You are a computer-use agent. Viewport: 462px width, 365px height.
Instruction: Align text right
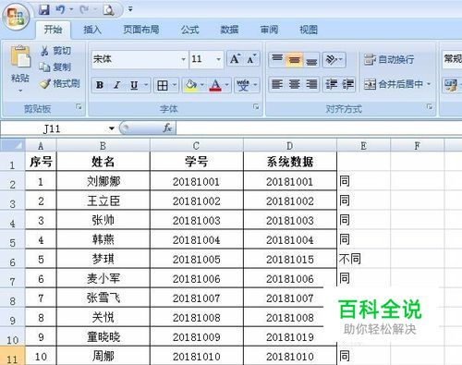(311, 84)
